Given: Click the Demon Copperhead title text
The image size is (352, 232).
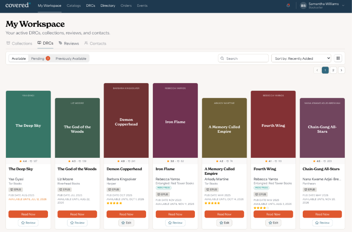Looking at the screenshot, I should point(124,169).
